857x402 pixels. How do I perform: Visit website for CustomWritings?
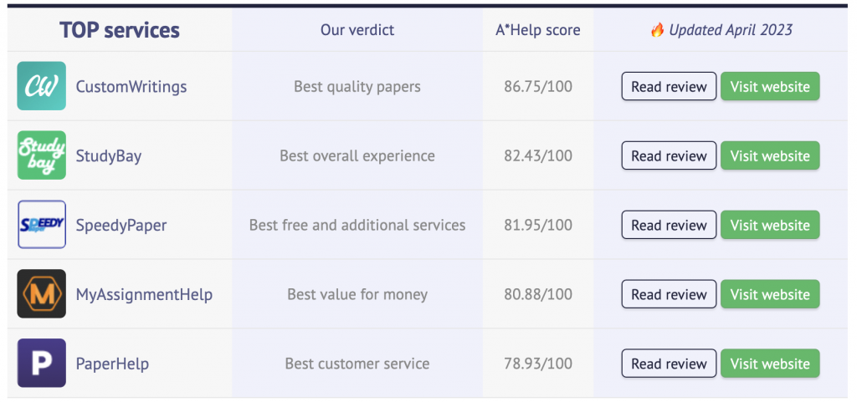click(x=770, y=86)
